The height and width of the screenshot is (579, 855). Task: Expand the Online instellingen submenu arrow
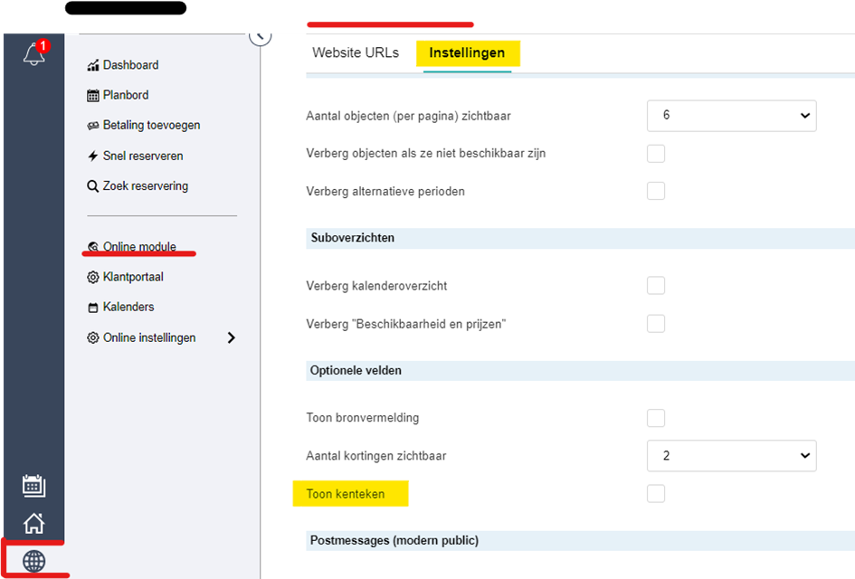click(232, 337)
